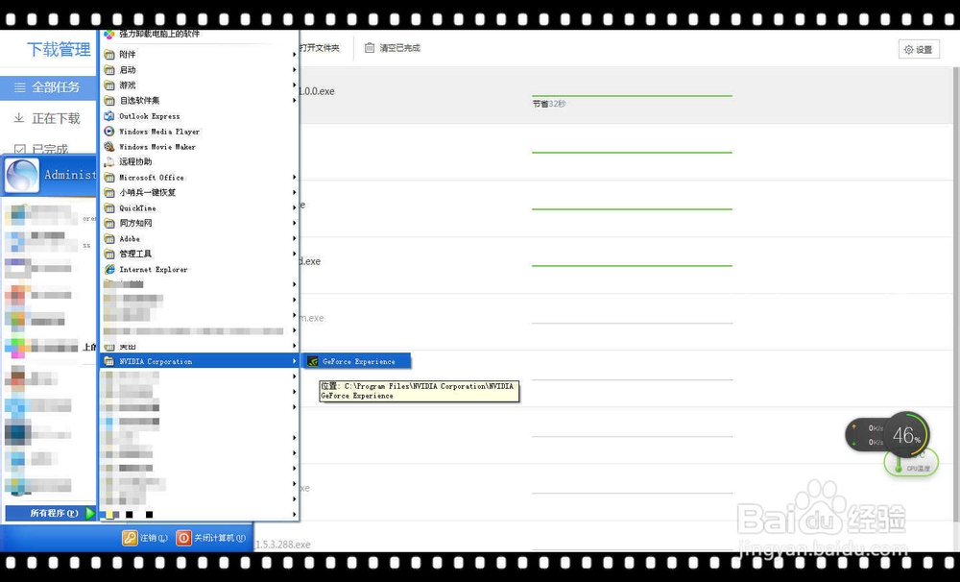Click the Adobe folder icon
The width and height of the screenshot is (960, 582).
click(109, 238)
